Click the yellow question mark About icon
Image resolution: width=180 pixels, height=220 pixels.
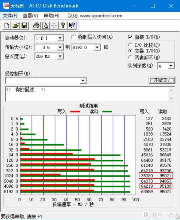[x=63, y=26]
